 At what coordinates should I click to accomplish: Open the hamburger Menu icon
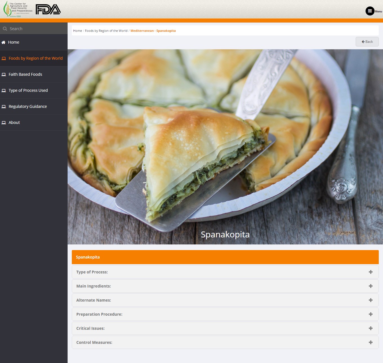click(x=370, y=11)
